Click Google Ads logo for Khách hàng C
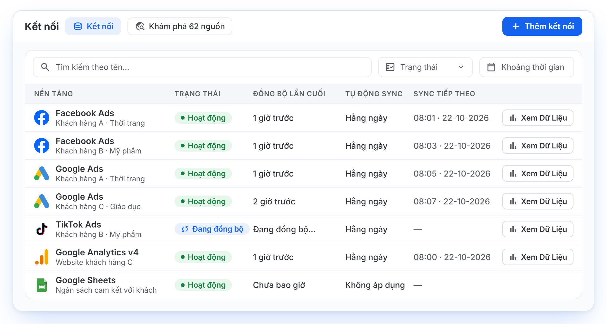This screenshot has width=607, height=324. tap(42, 201)
